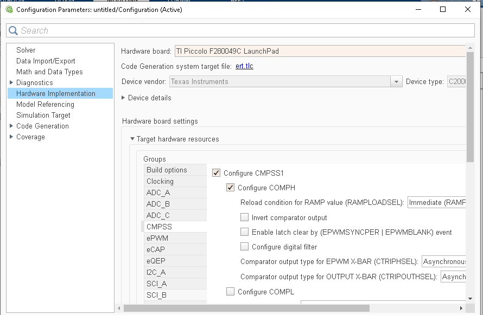Expand the Diagnostics tree node

(11, 82)
